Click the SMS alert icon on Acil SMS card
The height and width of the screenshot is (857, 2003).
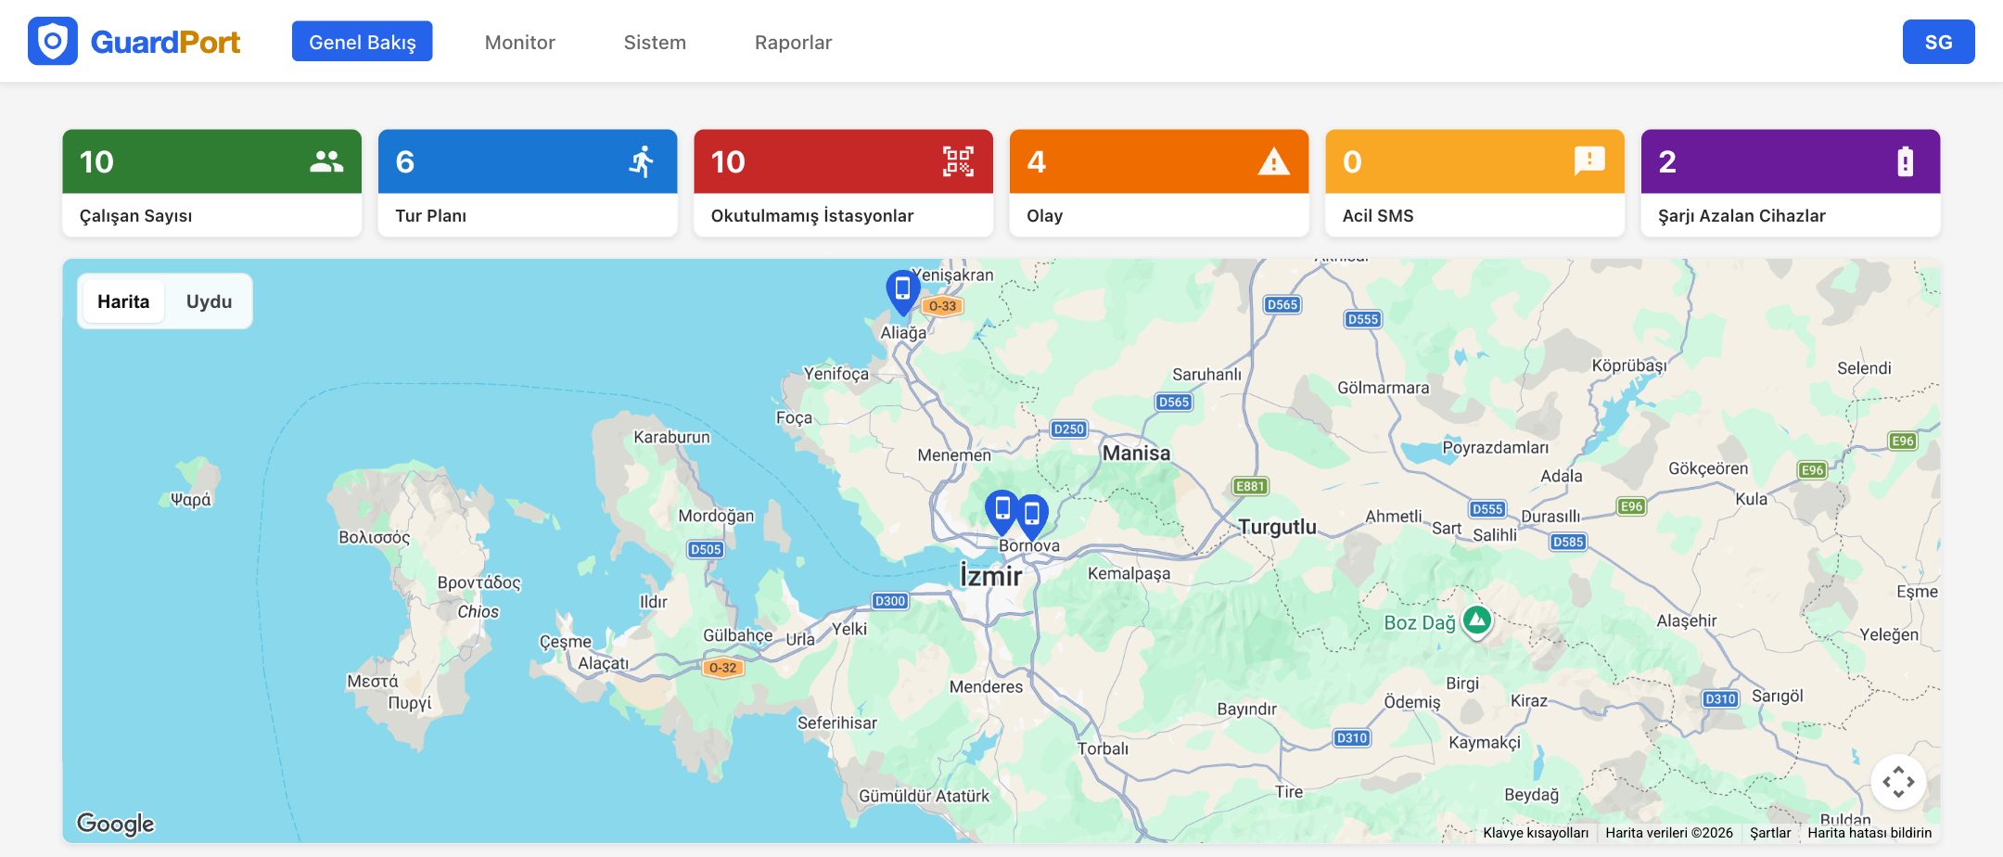coord(1589,160)
